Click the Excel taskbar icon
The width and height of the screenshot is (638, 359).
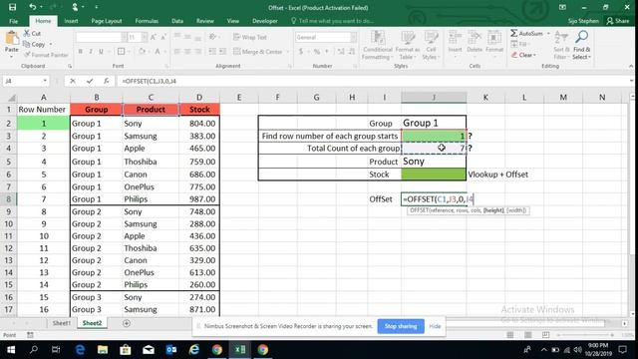coord(239,350)
